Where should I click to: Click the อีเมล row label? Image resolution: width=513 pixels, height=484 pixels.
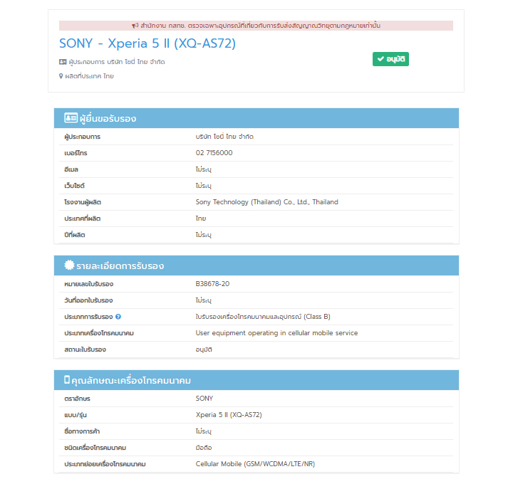click(x=71, y=169)
